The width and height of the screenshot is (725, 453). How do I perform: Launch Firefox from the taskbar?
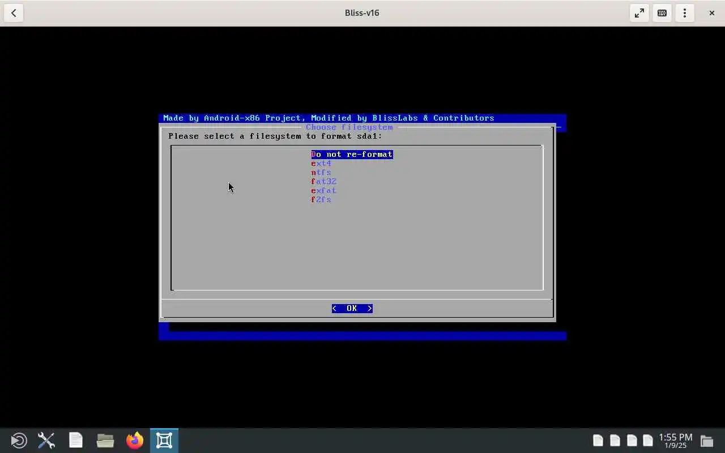135,441
